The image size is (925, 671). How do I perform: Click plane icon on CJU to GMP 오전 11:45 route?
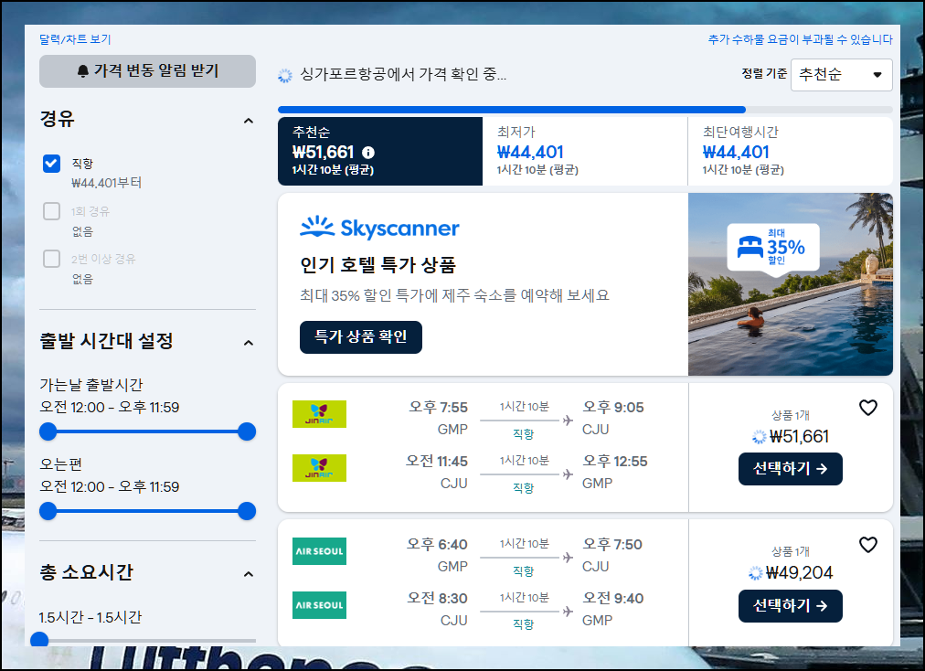(568, 474)
